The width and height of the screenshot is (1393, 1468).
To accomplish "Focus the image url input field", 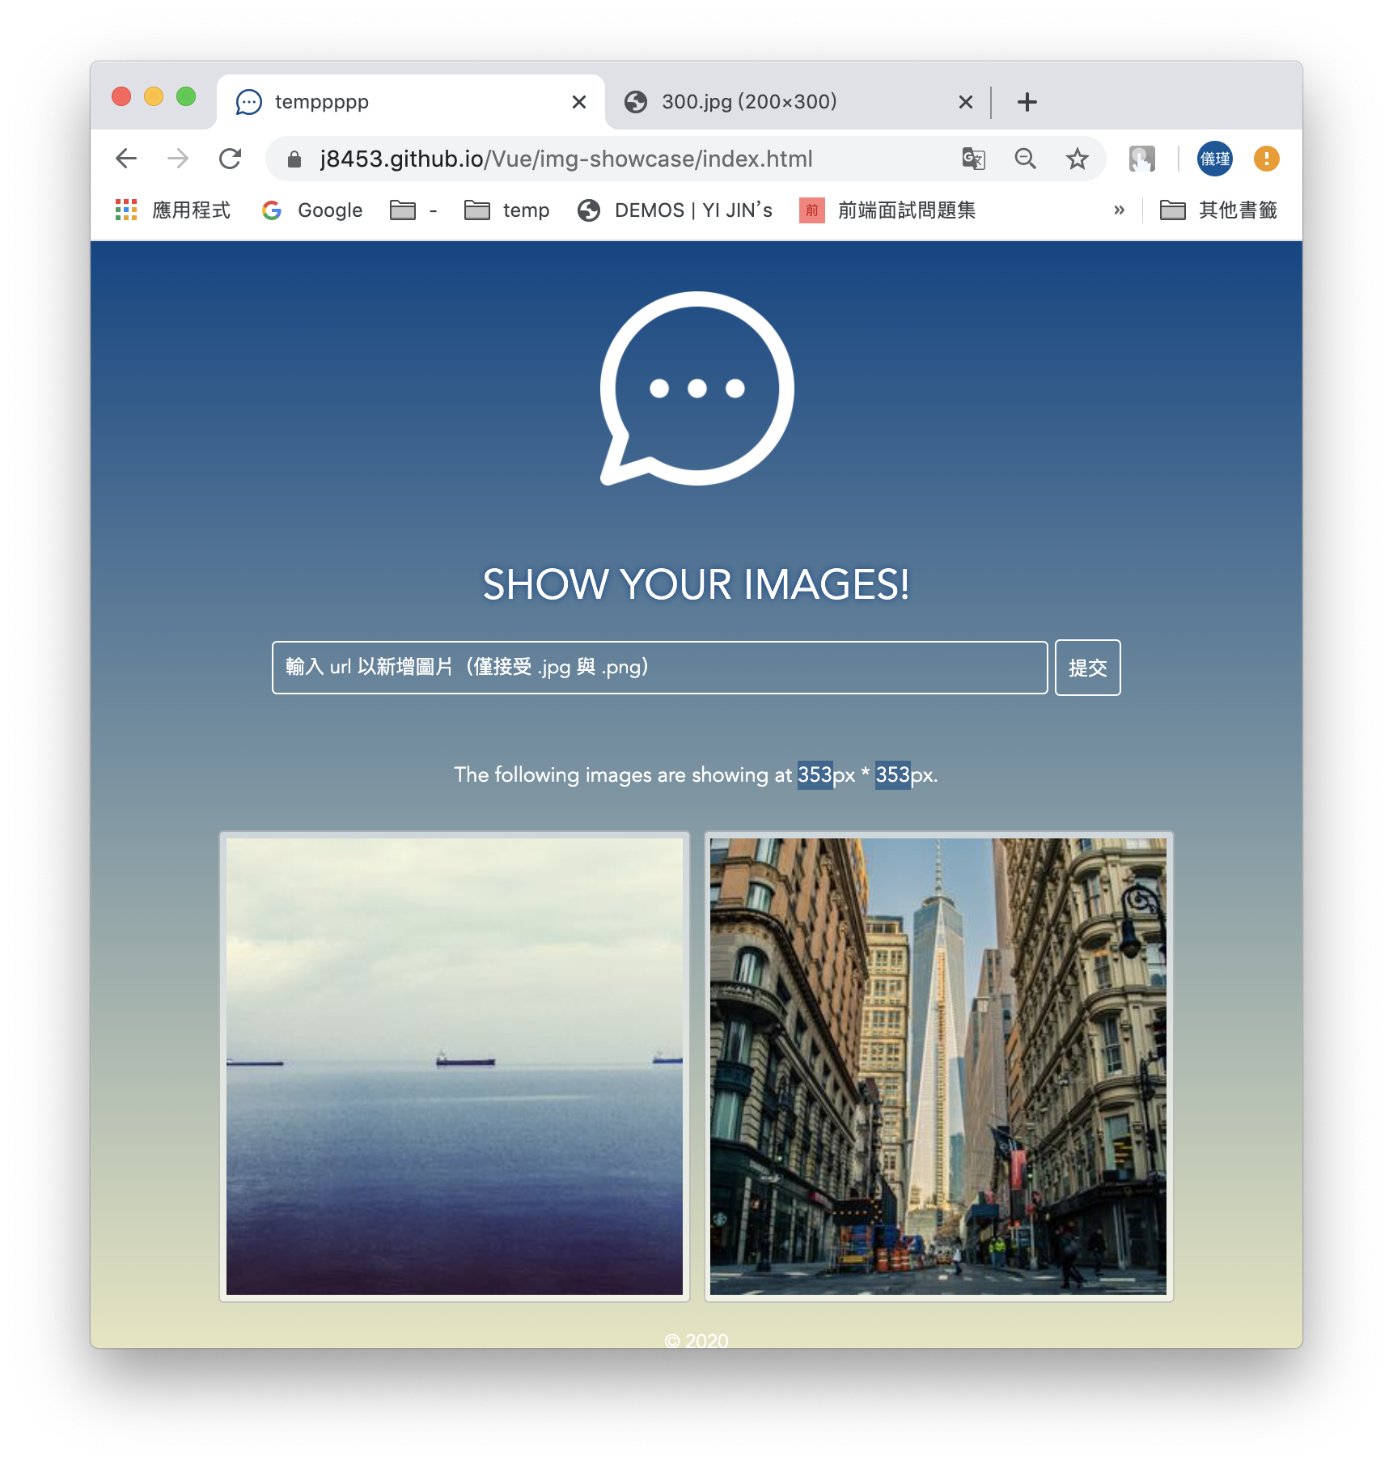I will [660, 668].
